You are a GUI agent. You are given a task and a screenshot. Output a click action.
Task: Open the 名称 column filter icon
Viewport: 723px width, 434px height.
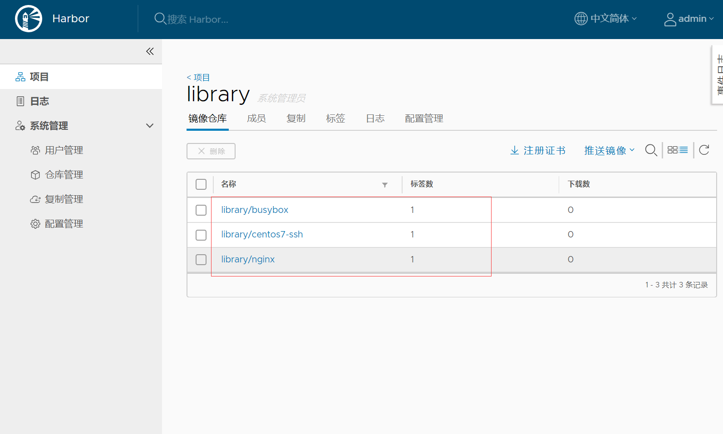point(385,185)
